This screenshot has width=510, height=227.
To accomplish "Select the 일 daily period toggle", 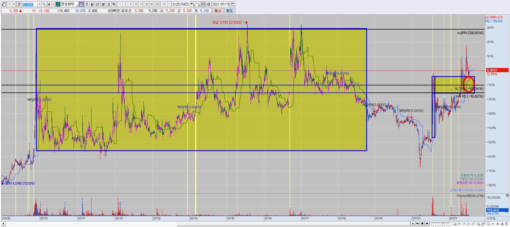I will pos(81,4).
